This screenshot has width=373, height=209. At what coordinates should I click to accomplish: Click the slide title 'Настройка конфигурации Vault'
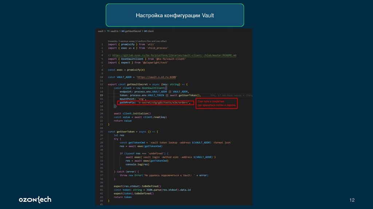[175, 15]
